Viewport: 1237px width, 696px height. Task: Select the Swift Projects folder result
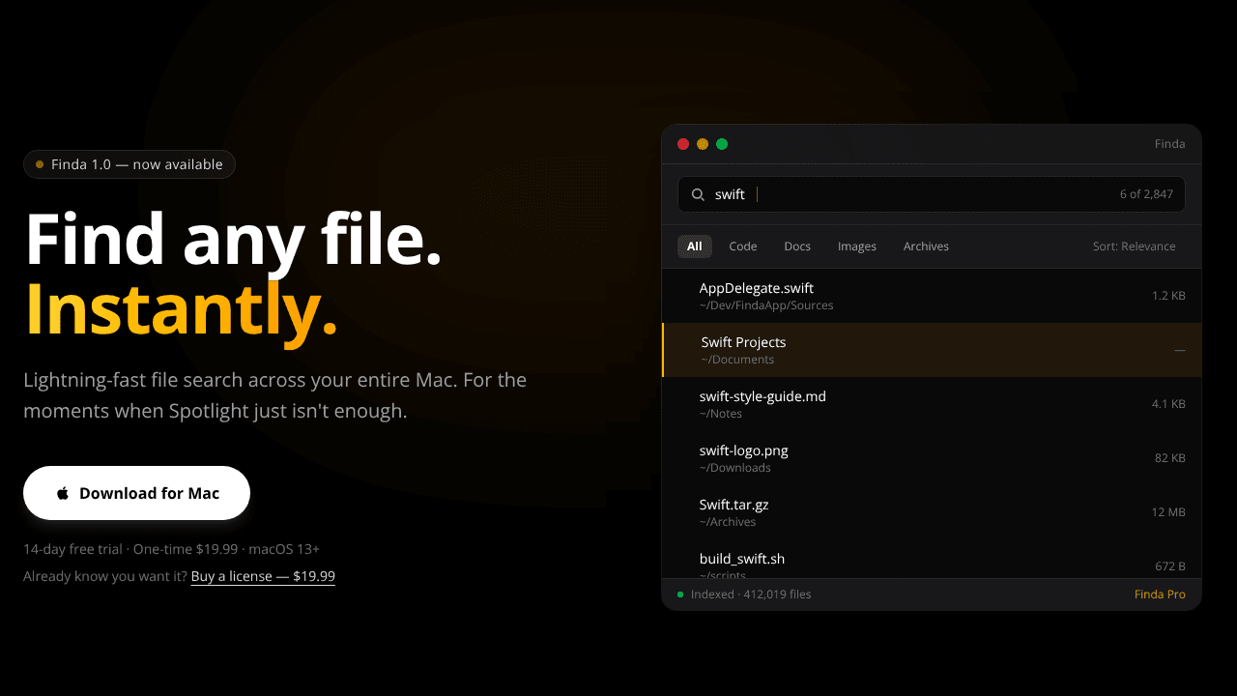click(x=932, y=350)
